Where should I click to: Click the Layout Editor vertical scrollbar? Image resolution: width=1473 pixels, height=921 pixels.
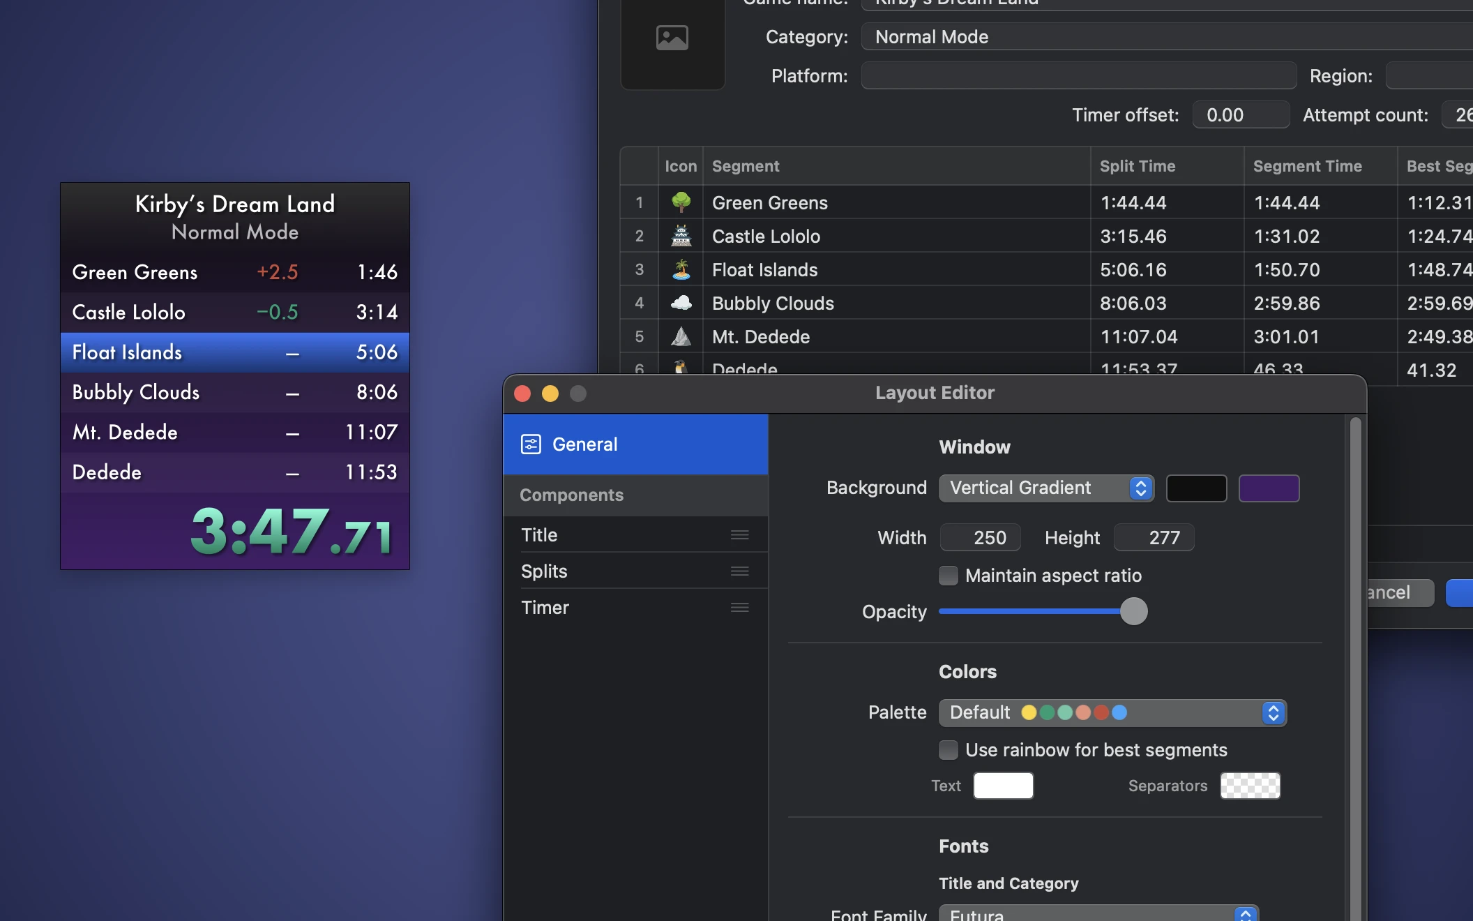click(x=1356, y=668)
